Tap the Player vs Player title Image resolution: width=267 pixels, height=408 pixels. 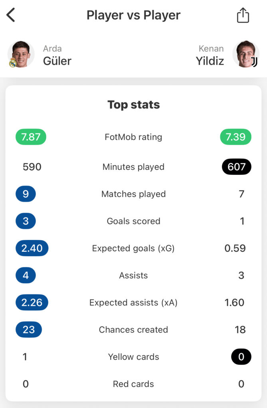[x=133, y=15]
